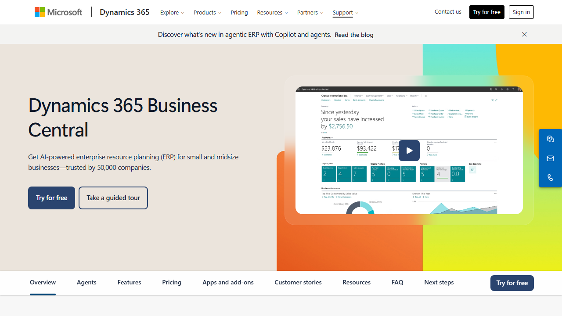The image size is (562, 316).
Task: Expand the Explore menu
Action: click(172, 12)
